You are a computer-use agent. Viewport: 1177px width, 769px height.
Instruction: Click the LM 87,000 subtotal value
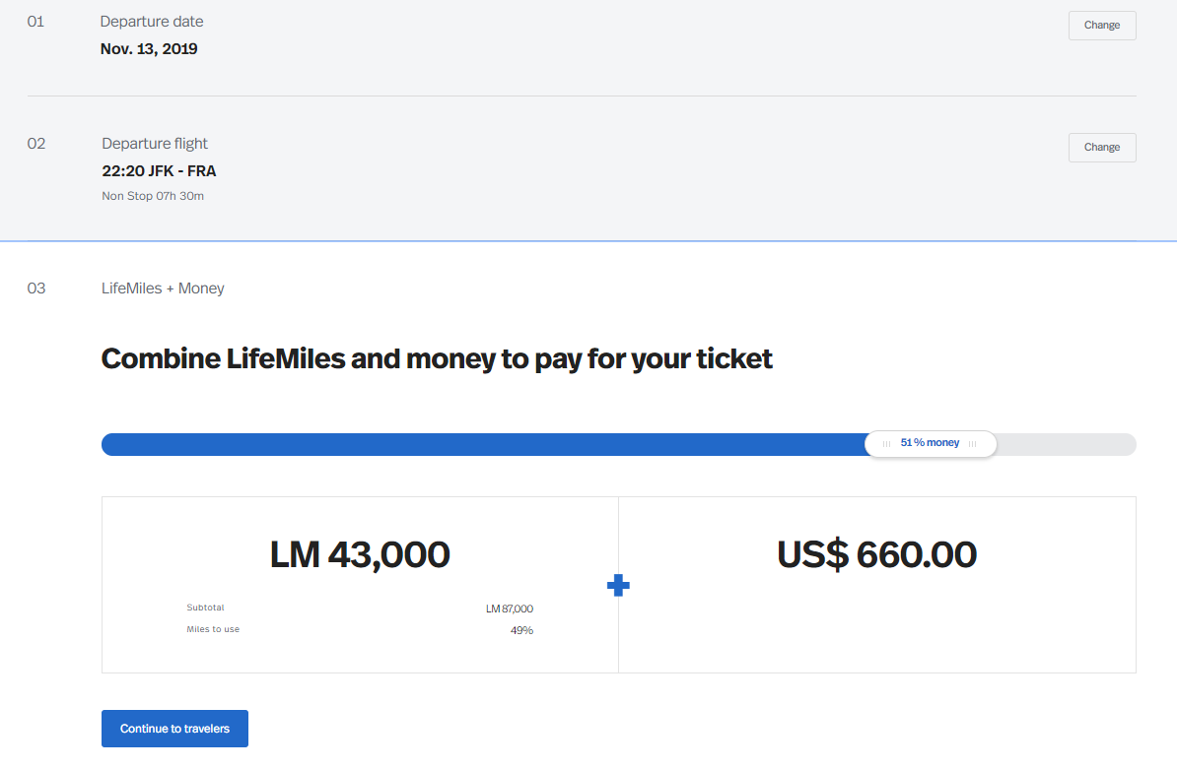tap(509, 609)
